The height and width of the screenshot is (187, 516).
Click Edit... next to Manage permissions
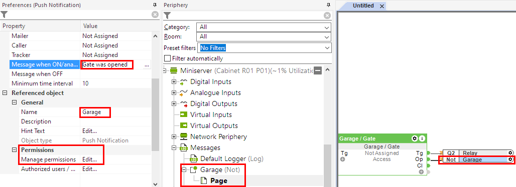89,160
